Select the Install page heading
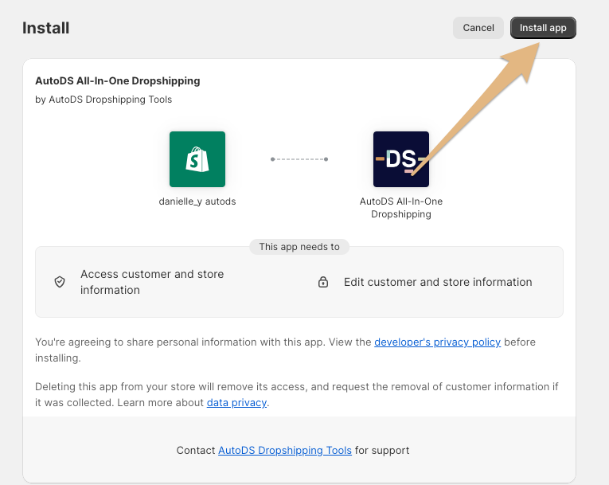Viewport: 609px width, 485px height. (x=46, y=28)
